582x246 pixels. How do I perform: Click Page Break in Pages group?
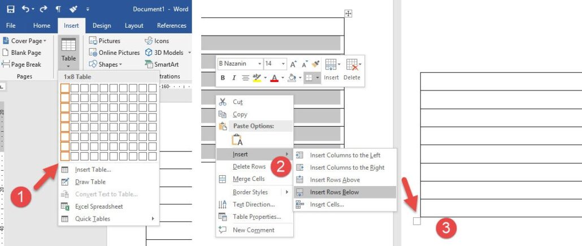tap(21, 64)
